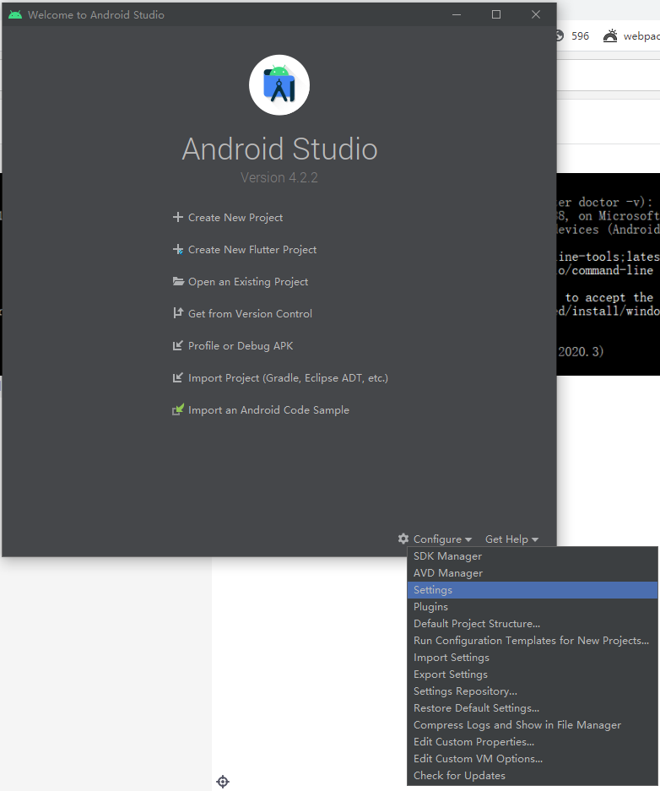This screenshot has height=791, width=660.
Task: Choose Compress Logs and Show in File Manager
Action: (533, 725)
